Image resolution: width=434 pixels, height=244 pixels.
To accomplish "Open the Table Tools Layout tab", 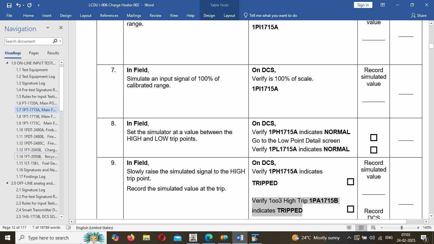I will [x=229, y=15].
